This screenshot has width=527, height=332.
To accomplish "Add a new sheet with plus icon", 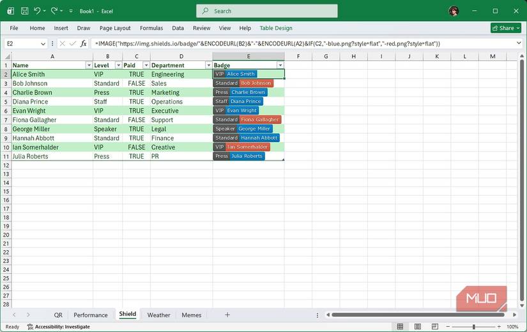I will [227, 315].
